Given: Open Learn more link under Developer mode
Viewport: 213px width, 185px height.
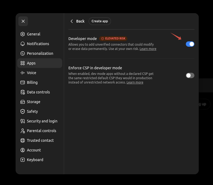Looking at the screenshot, I should 148,49.
